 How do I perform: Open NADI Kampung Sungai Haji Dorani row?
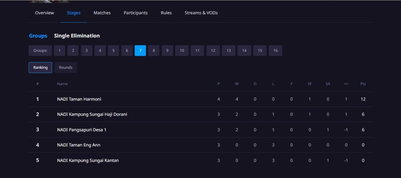pyautogui.click(x=92, y=115)
